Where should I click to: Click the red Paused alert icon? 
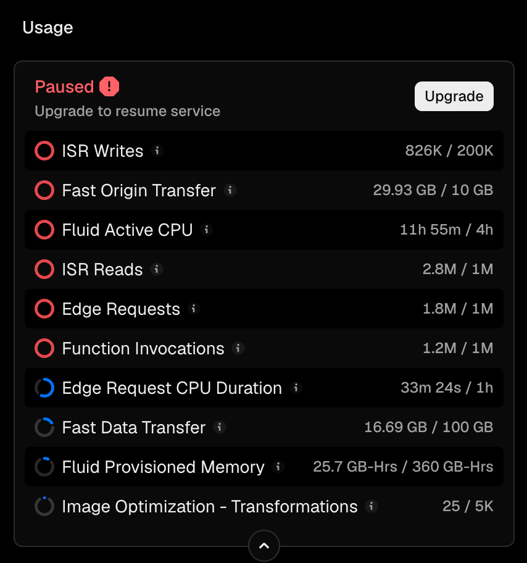click(x=109, y=86)
